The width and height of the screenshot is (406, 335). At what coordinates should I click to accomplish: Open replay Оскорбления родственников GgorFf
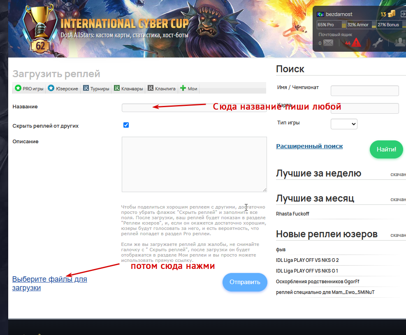[318, 282]
